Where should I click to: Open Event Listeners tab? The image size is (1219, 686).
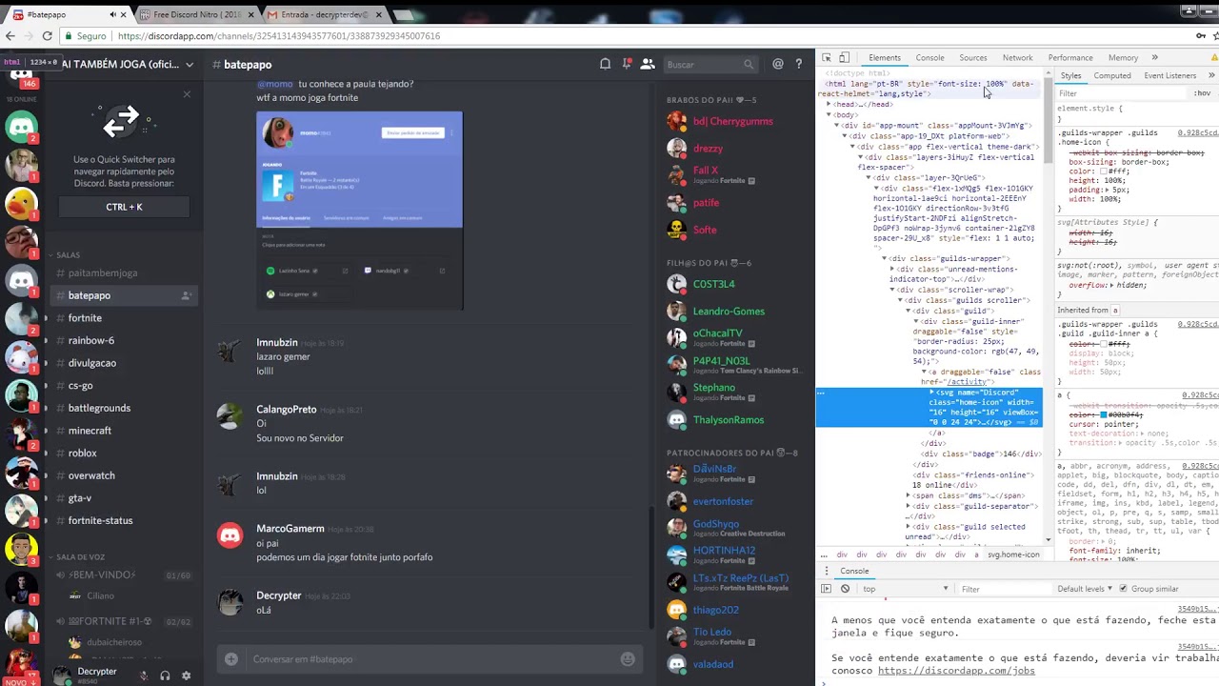(1169, 75)
